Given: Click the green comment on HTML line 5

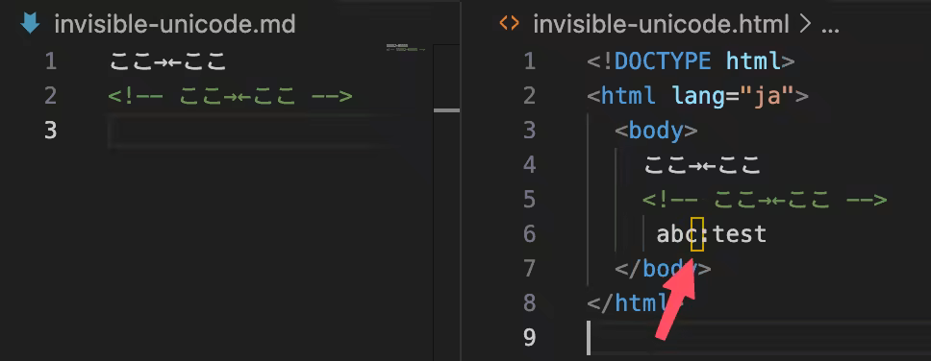Looking at the screenshot, I should 765,200.
